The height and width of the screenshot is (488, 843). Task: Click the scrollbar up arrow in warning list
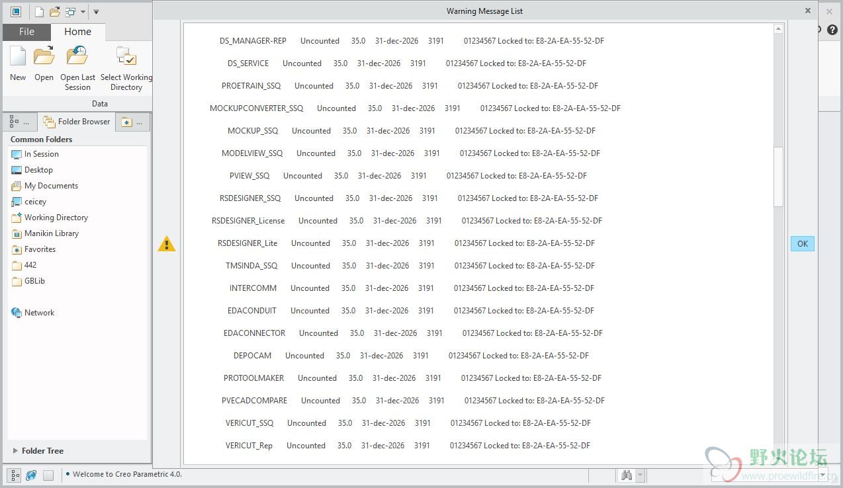(778, 30)
